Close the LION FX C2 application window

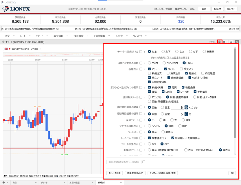point(236,2)
